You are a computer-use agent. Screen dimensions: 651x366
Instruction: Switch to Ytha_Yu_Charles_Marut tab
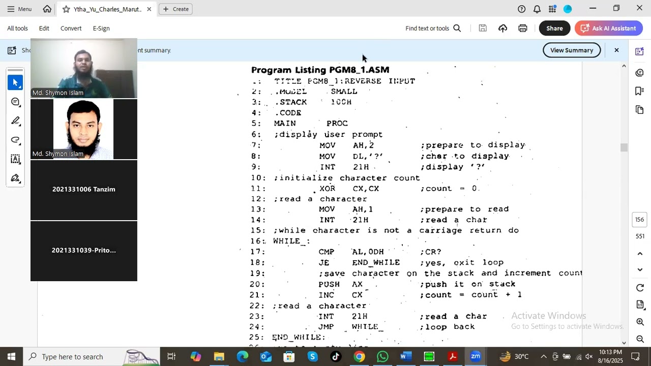click(x=107, y=9)
